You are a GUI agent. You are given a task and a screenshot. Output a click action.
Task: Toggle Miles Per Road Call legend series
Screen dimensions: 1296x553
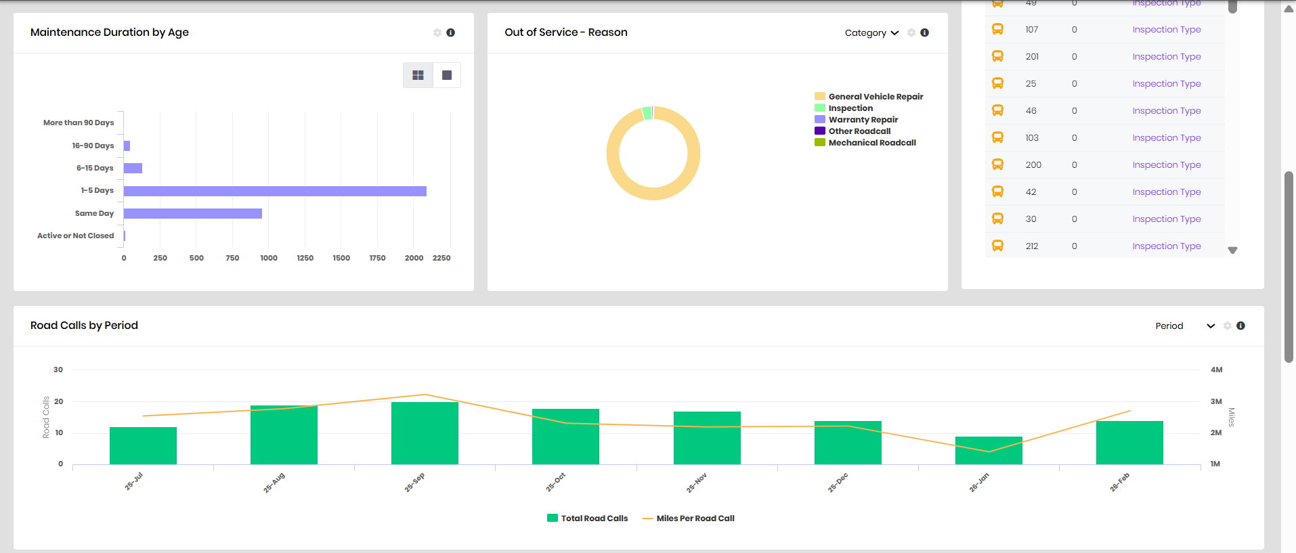coord(688,518)
